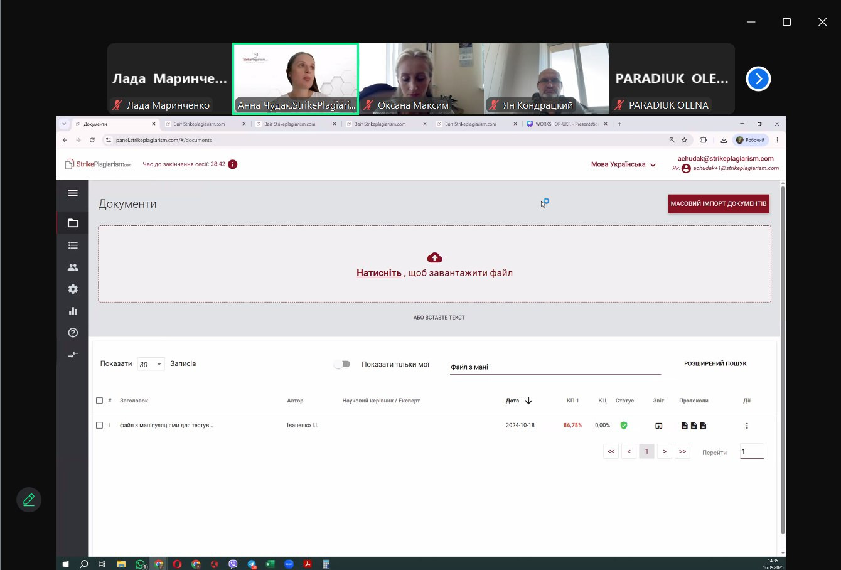The width and height of the screenshot is (841, 570).
Task: Open the report icon for the document row
Action: click(658, 426)
